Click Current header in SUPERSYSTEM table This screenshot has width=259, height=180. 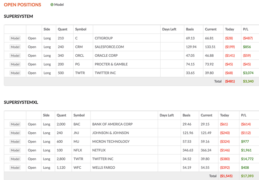coord(211,29)
